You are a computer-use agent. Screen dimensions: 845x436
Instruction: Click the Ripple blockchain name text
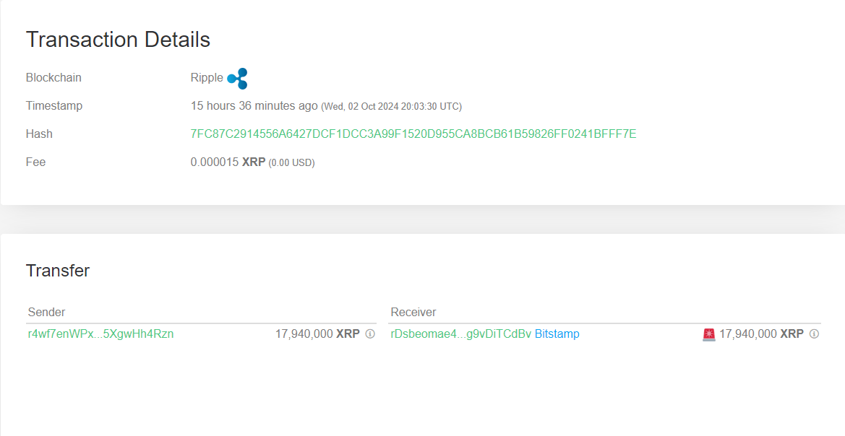point(207,78)
